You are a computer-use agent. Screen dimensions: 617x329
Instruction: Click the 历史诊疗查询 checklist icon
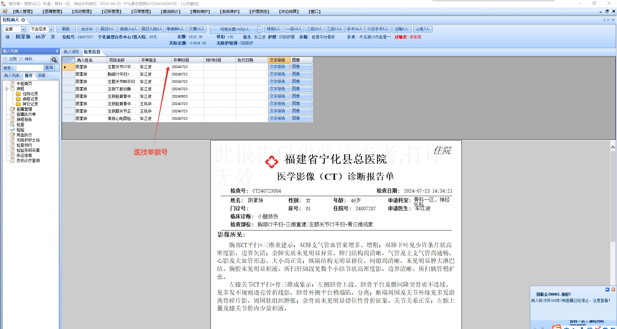pos(13,160)
